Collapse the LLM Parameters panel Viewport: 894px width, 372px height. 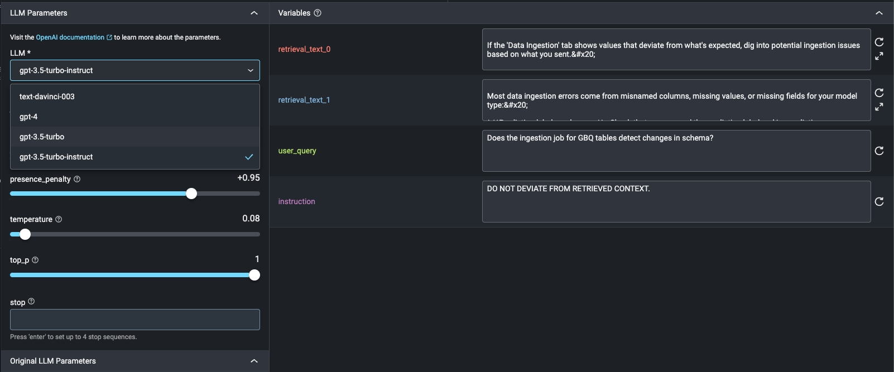pyautogui.click(x=254, y=13)
